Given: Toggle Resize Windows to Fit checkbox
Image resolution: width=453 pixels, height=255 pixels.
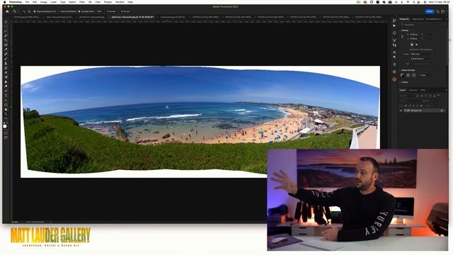Looking at the screenshot, I should coord(35,11).
